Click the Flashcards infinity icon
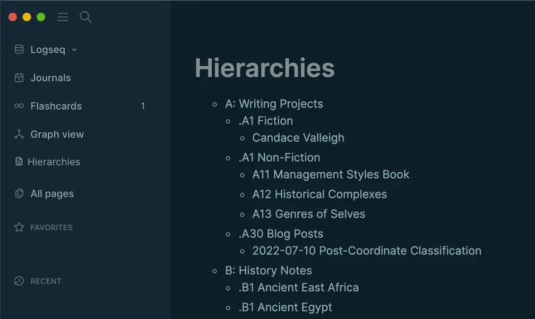 click(x=19, y=106)
